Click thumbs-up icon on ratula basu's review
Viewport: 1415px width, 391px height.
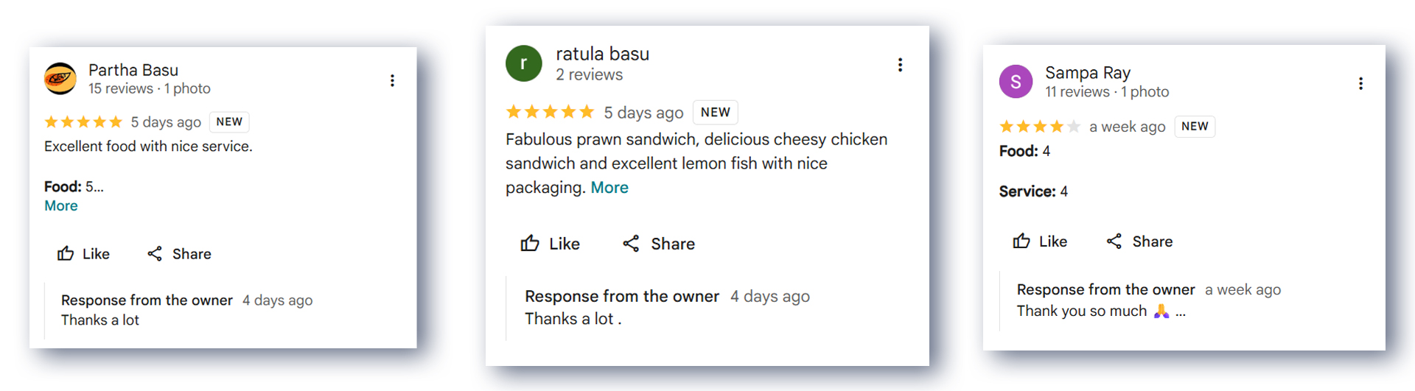click(x=530, y=243)
